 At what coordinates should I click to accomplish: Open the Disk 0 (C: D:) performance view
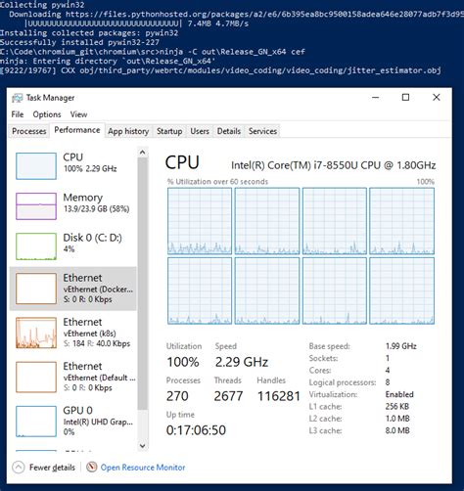click(73, 246)
